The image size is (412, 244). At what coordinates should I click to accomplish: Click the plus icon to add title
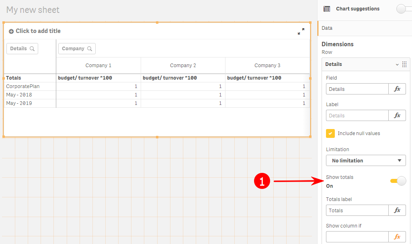pyautogui.click(x=11, y=31)
